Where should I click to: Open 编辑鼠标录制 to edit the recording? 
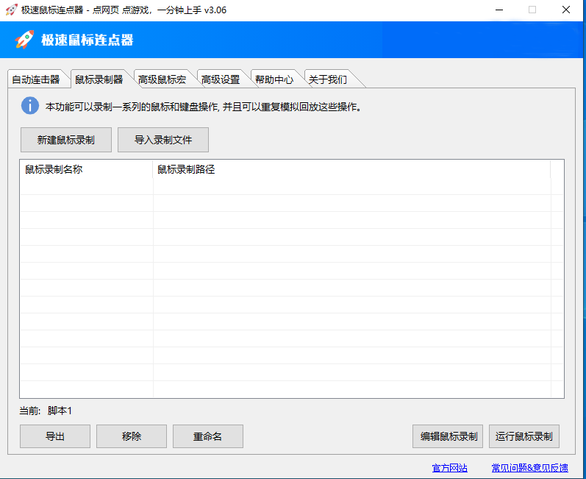coord(449,436)
